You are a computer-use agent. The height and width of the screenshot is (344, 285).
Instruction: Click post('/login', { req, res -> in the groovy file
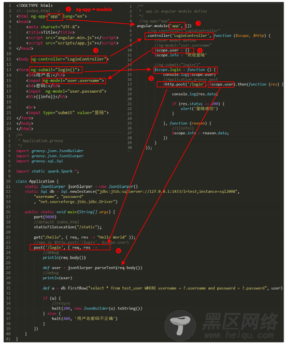click(x=70, y=248)
